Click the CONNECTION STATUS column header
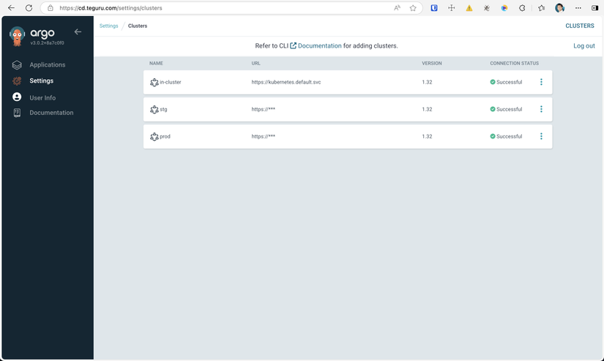The image size is (604, 361). click(514, 63)
